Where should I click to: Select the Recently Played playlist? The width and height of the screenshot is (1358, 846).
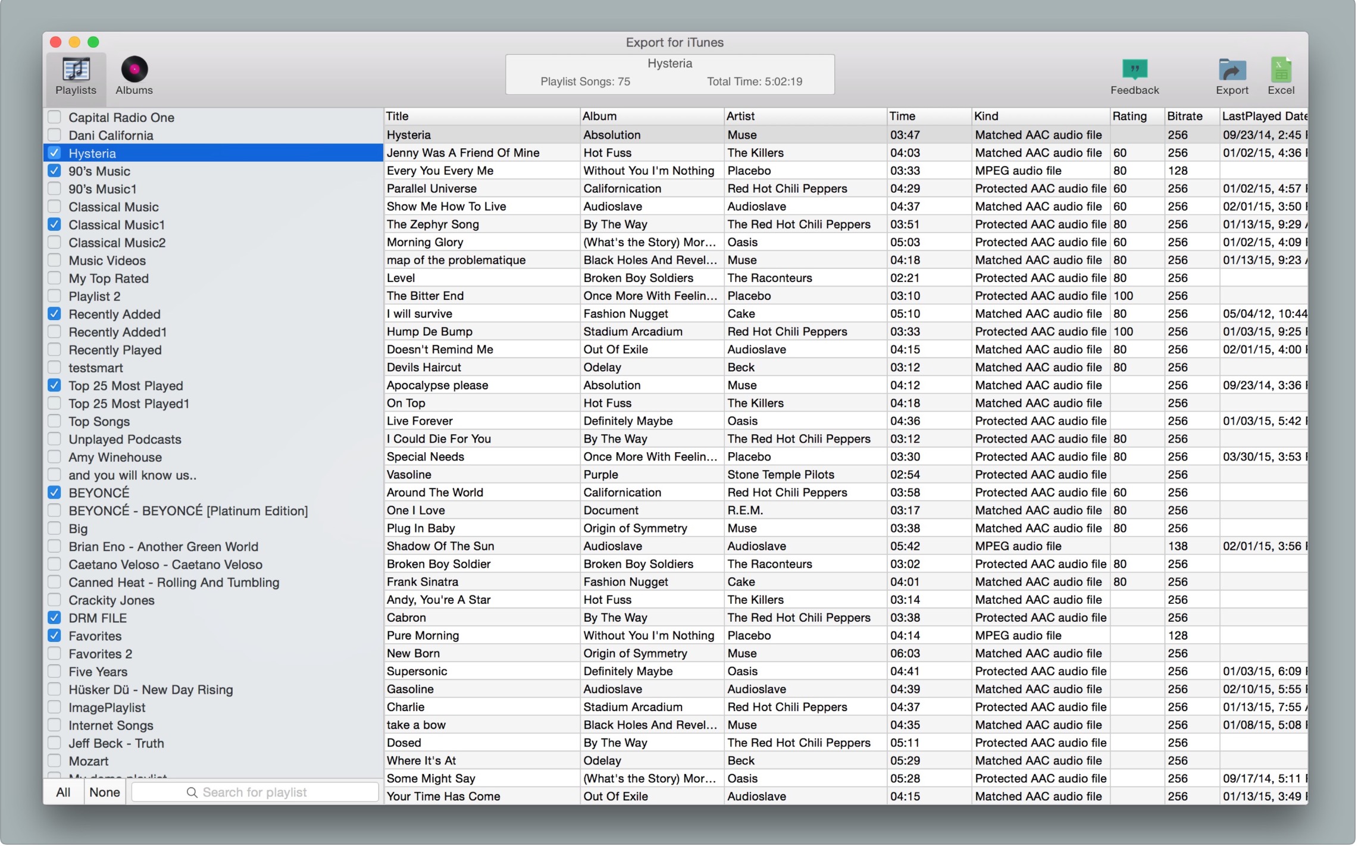pyautogui.click(x=115, y=350)
